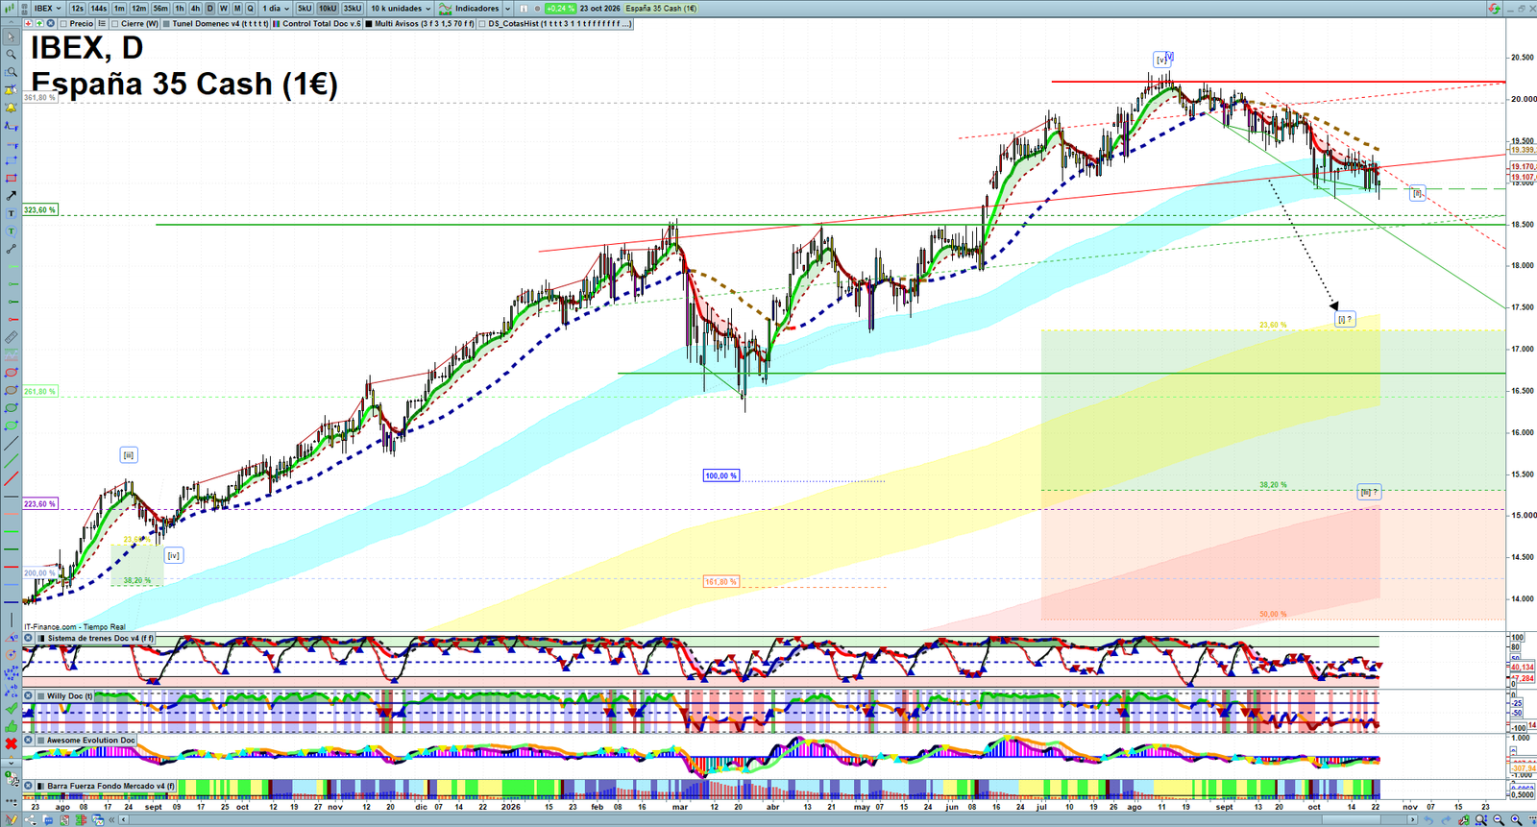Click Control Total Doc v.6 color swatch
The width and height of the screenshot is (1537, 827).
[x=277, y=24]
